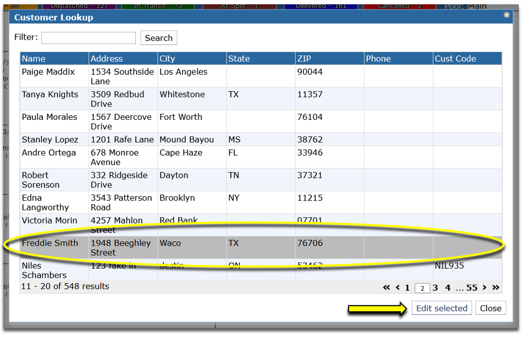522x338 pixels.
Task: Click the page number input box
Action: click(x=422, y=288)
